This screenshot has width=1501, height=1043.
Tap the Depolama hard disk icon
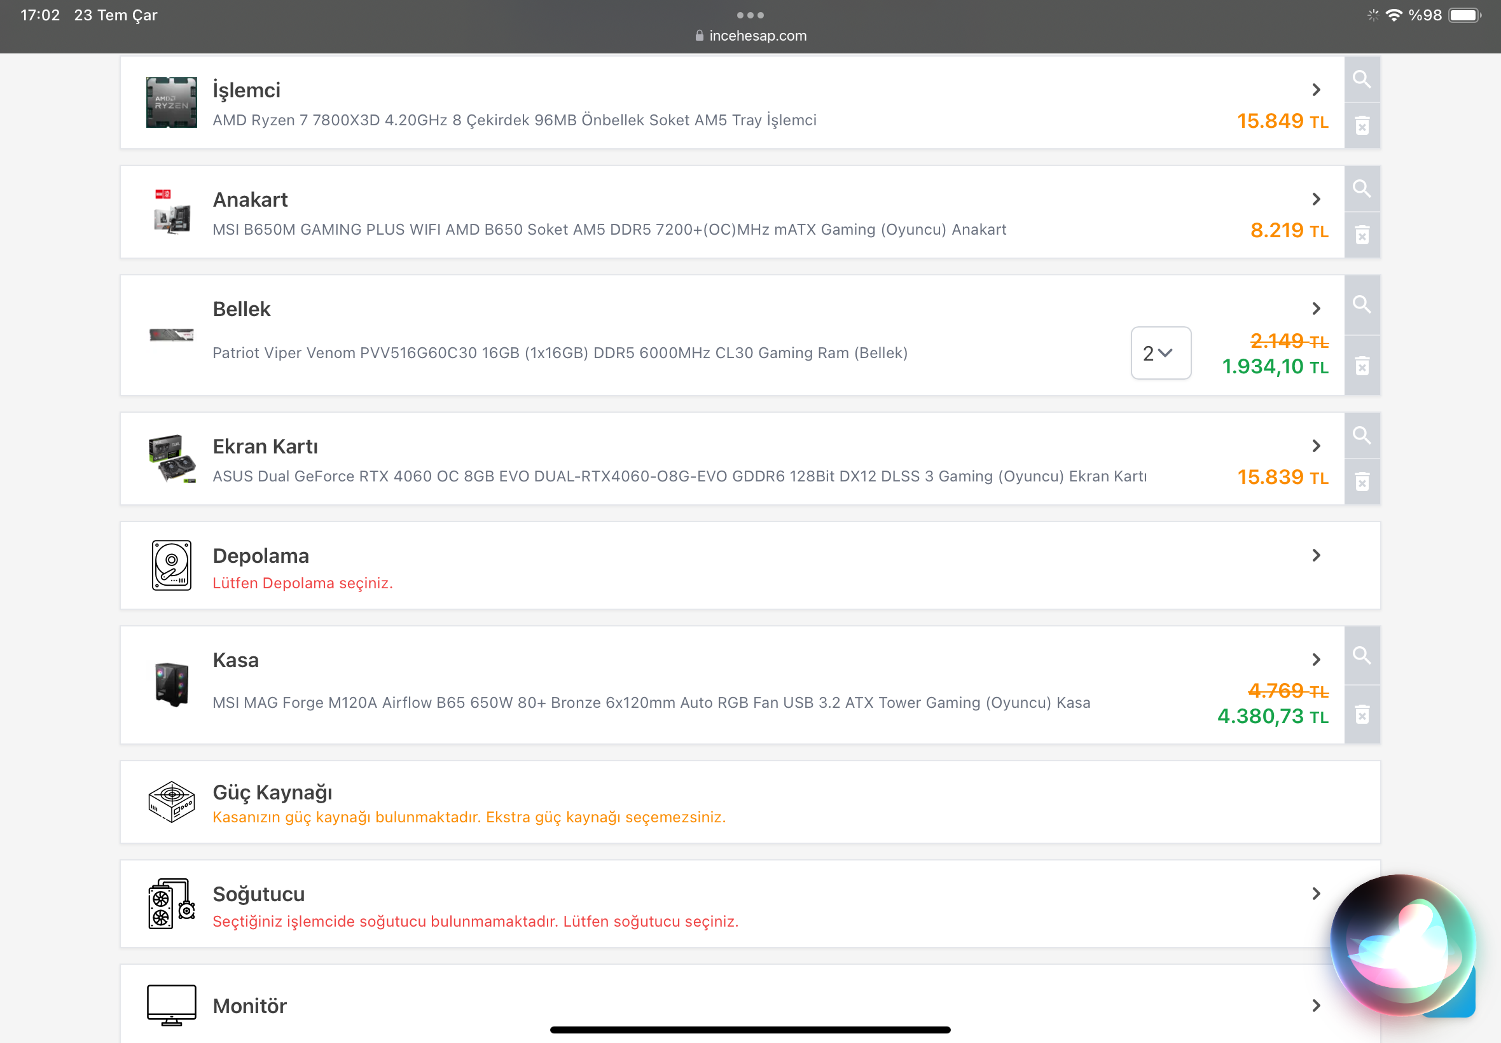click(x=171, y=565)
